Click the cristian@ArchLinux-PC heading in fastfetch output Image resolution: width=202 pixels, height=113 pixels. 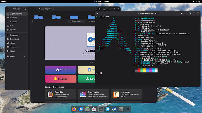point(145,19)
